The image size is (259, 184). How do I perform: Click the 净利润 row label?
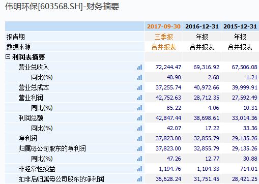27,138
